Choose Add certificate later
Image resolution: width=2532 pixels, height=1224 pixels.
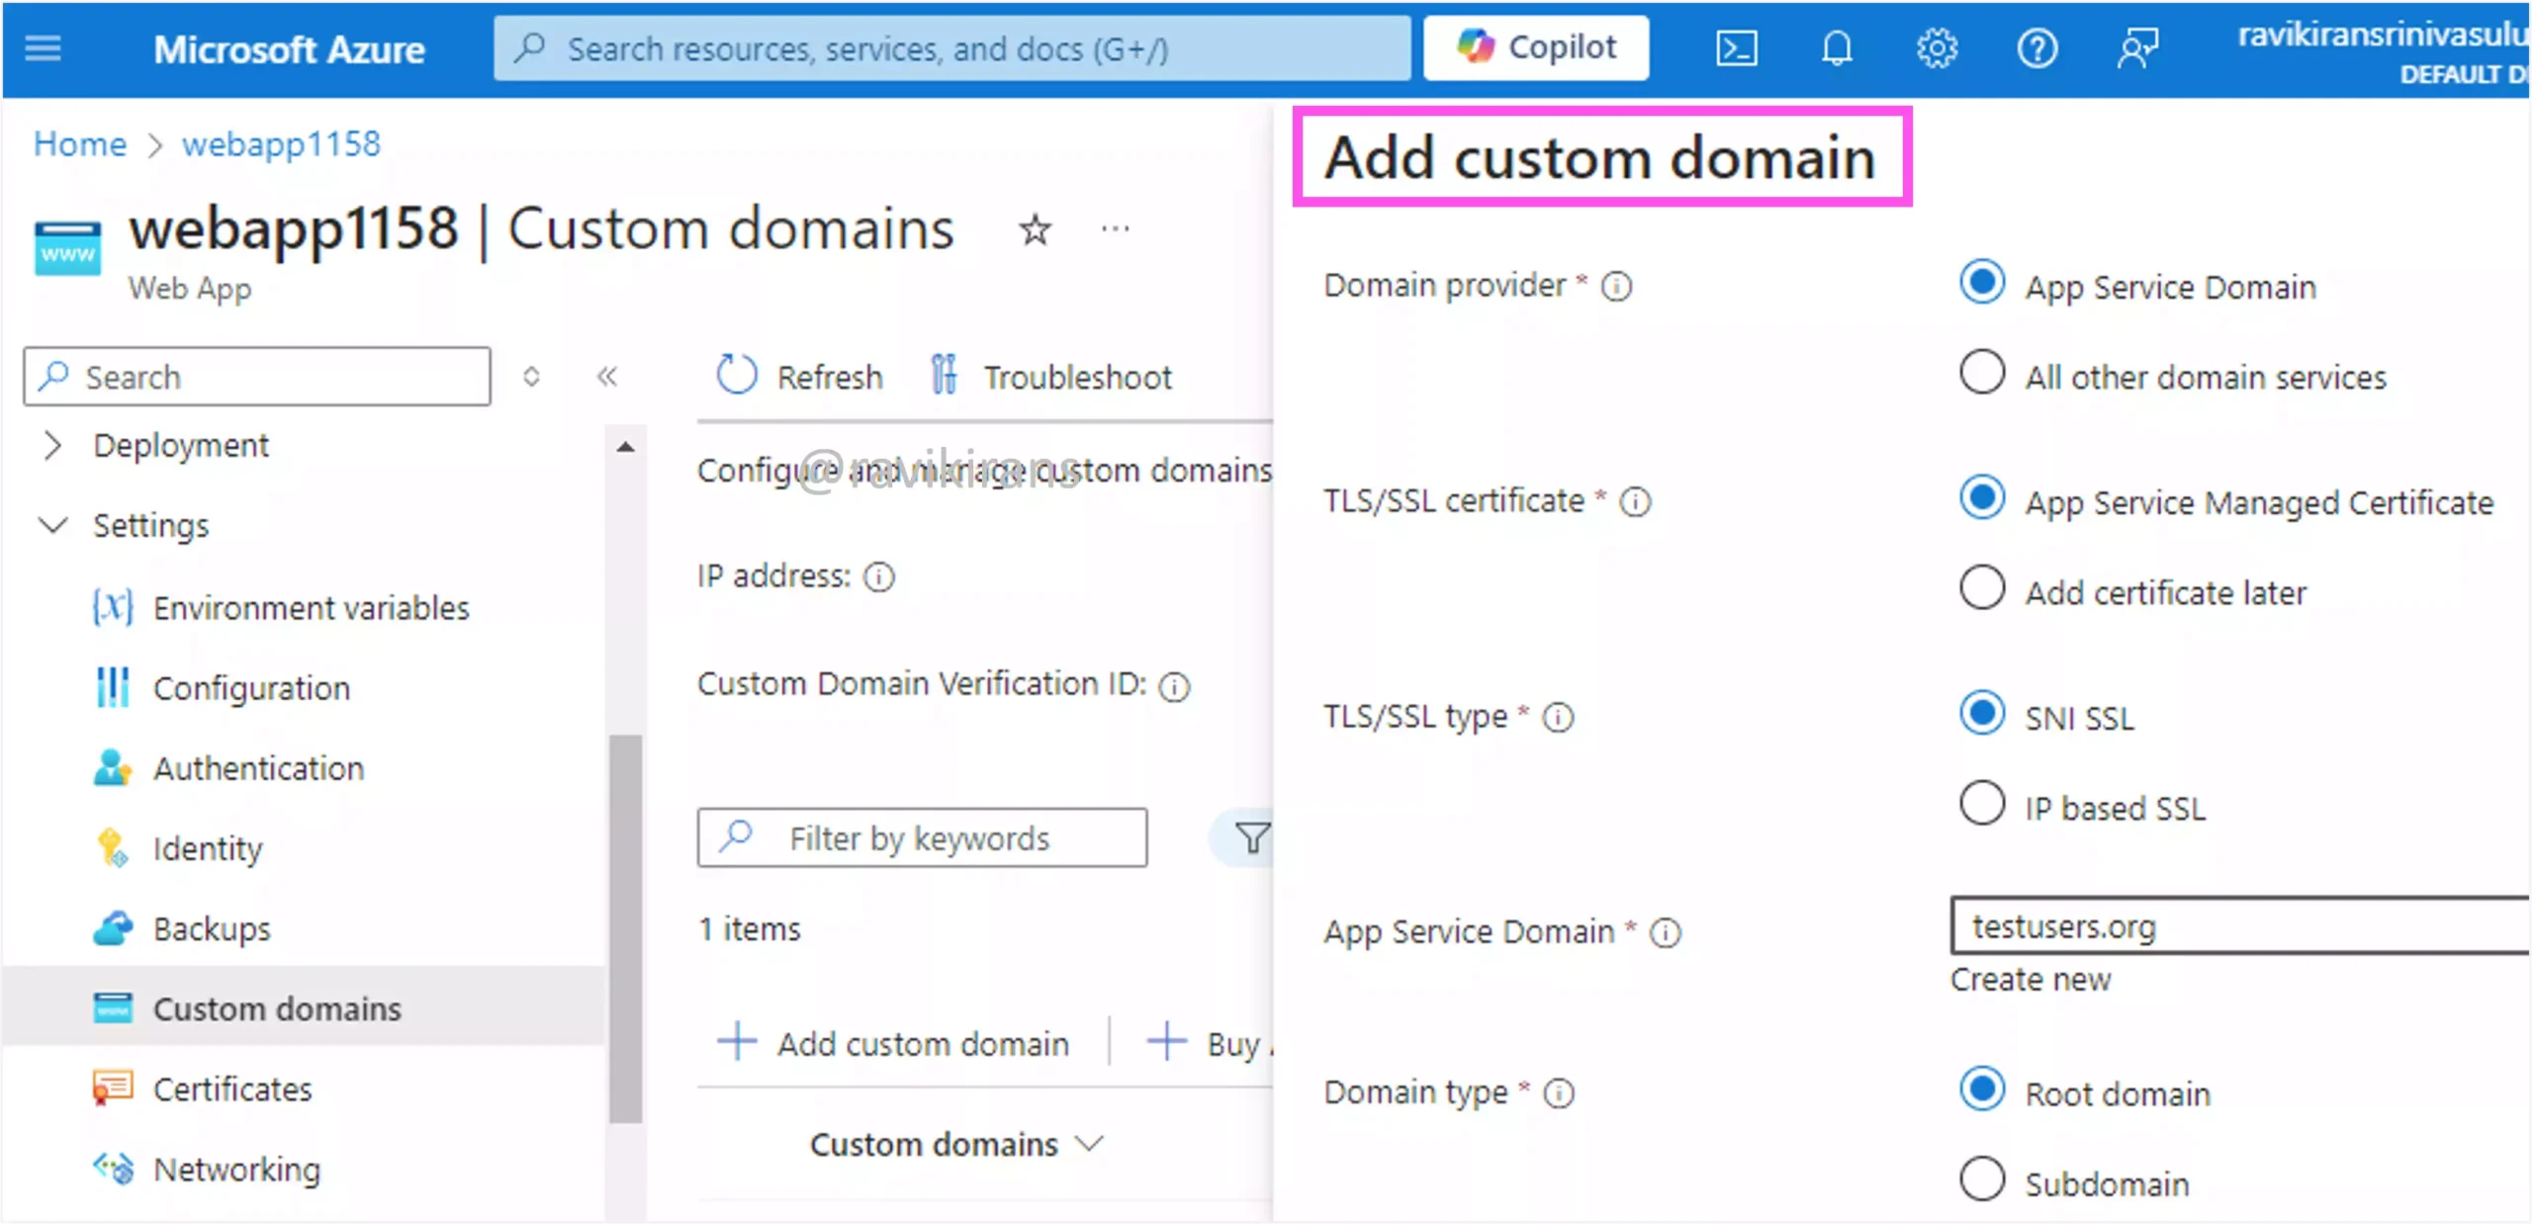click(1982, 588)
